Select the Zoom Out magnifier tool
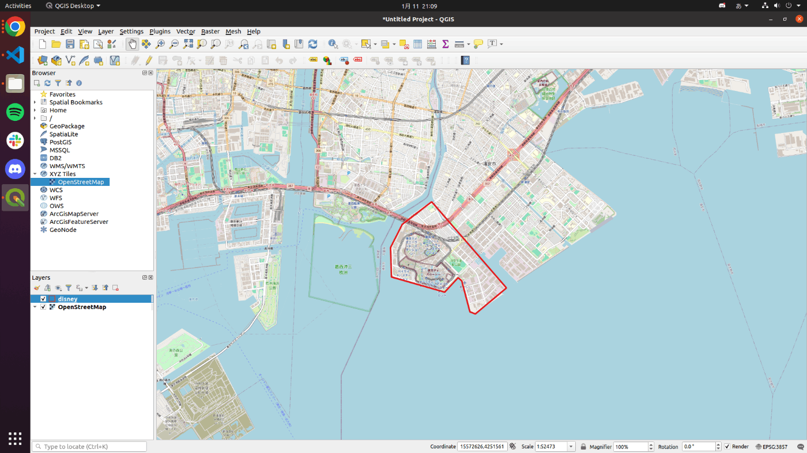Screen dimensions: 807x453 tap(174, 44)
